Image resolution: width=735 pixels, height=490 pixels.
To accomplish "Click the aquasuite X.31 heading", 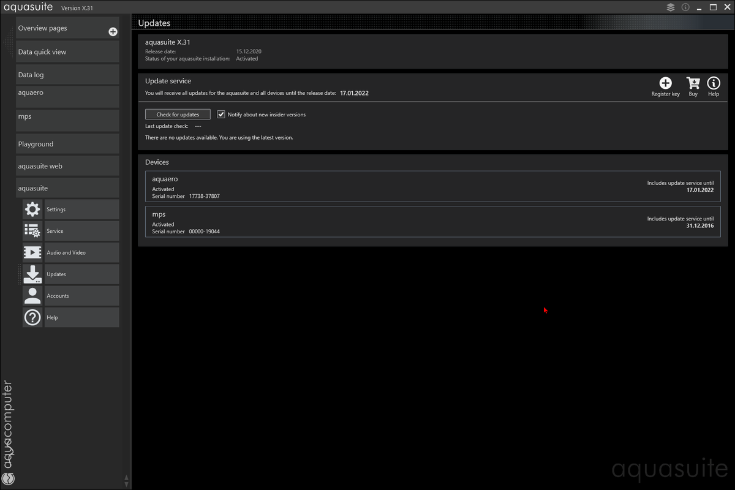I will (x=168, y=42).
